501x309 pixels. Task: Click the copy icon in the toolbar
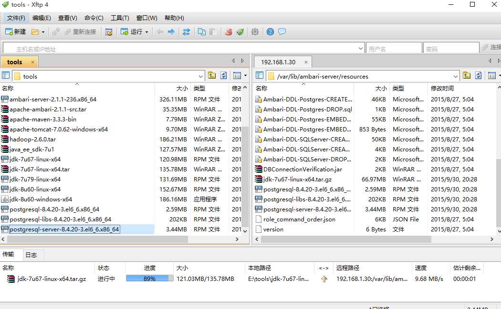202,31
